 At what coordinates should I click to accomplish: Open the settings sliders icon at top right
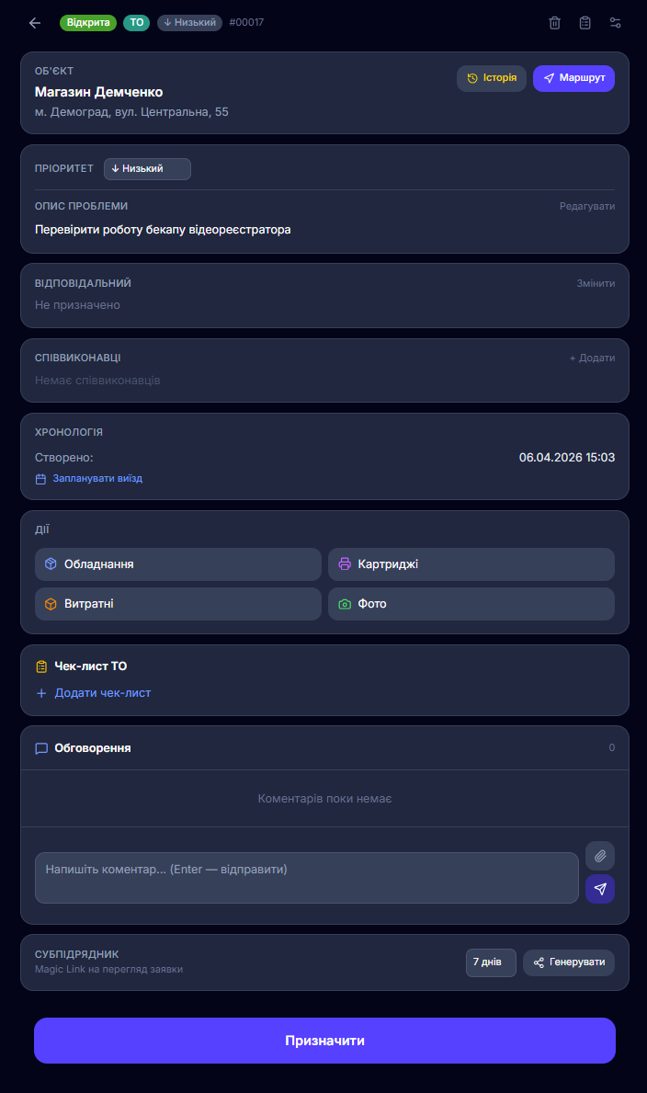(x=615, y=23)
